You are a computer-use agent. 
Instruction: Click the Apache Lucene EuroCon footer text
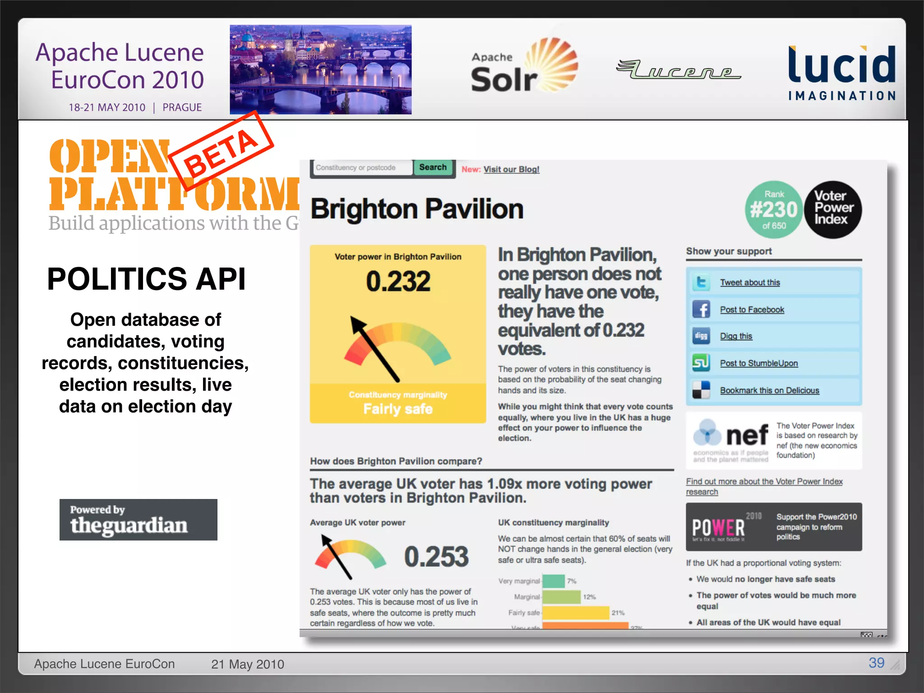(x=104, y=664)
